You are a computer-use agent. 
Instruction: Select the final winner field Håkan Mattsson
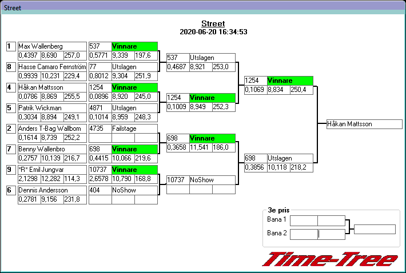coord(364,124)
